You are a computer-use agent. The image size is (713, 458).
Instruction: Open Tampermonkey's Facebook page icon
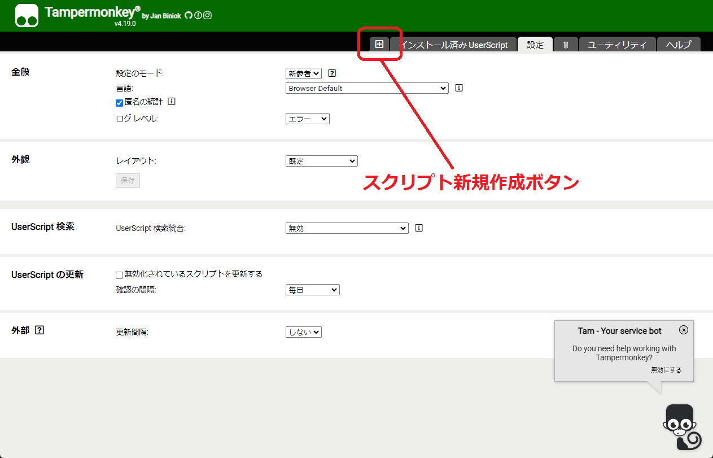[198, 15]
